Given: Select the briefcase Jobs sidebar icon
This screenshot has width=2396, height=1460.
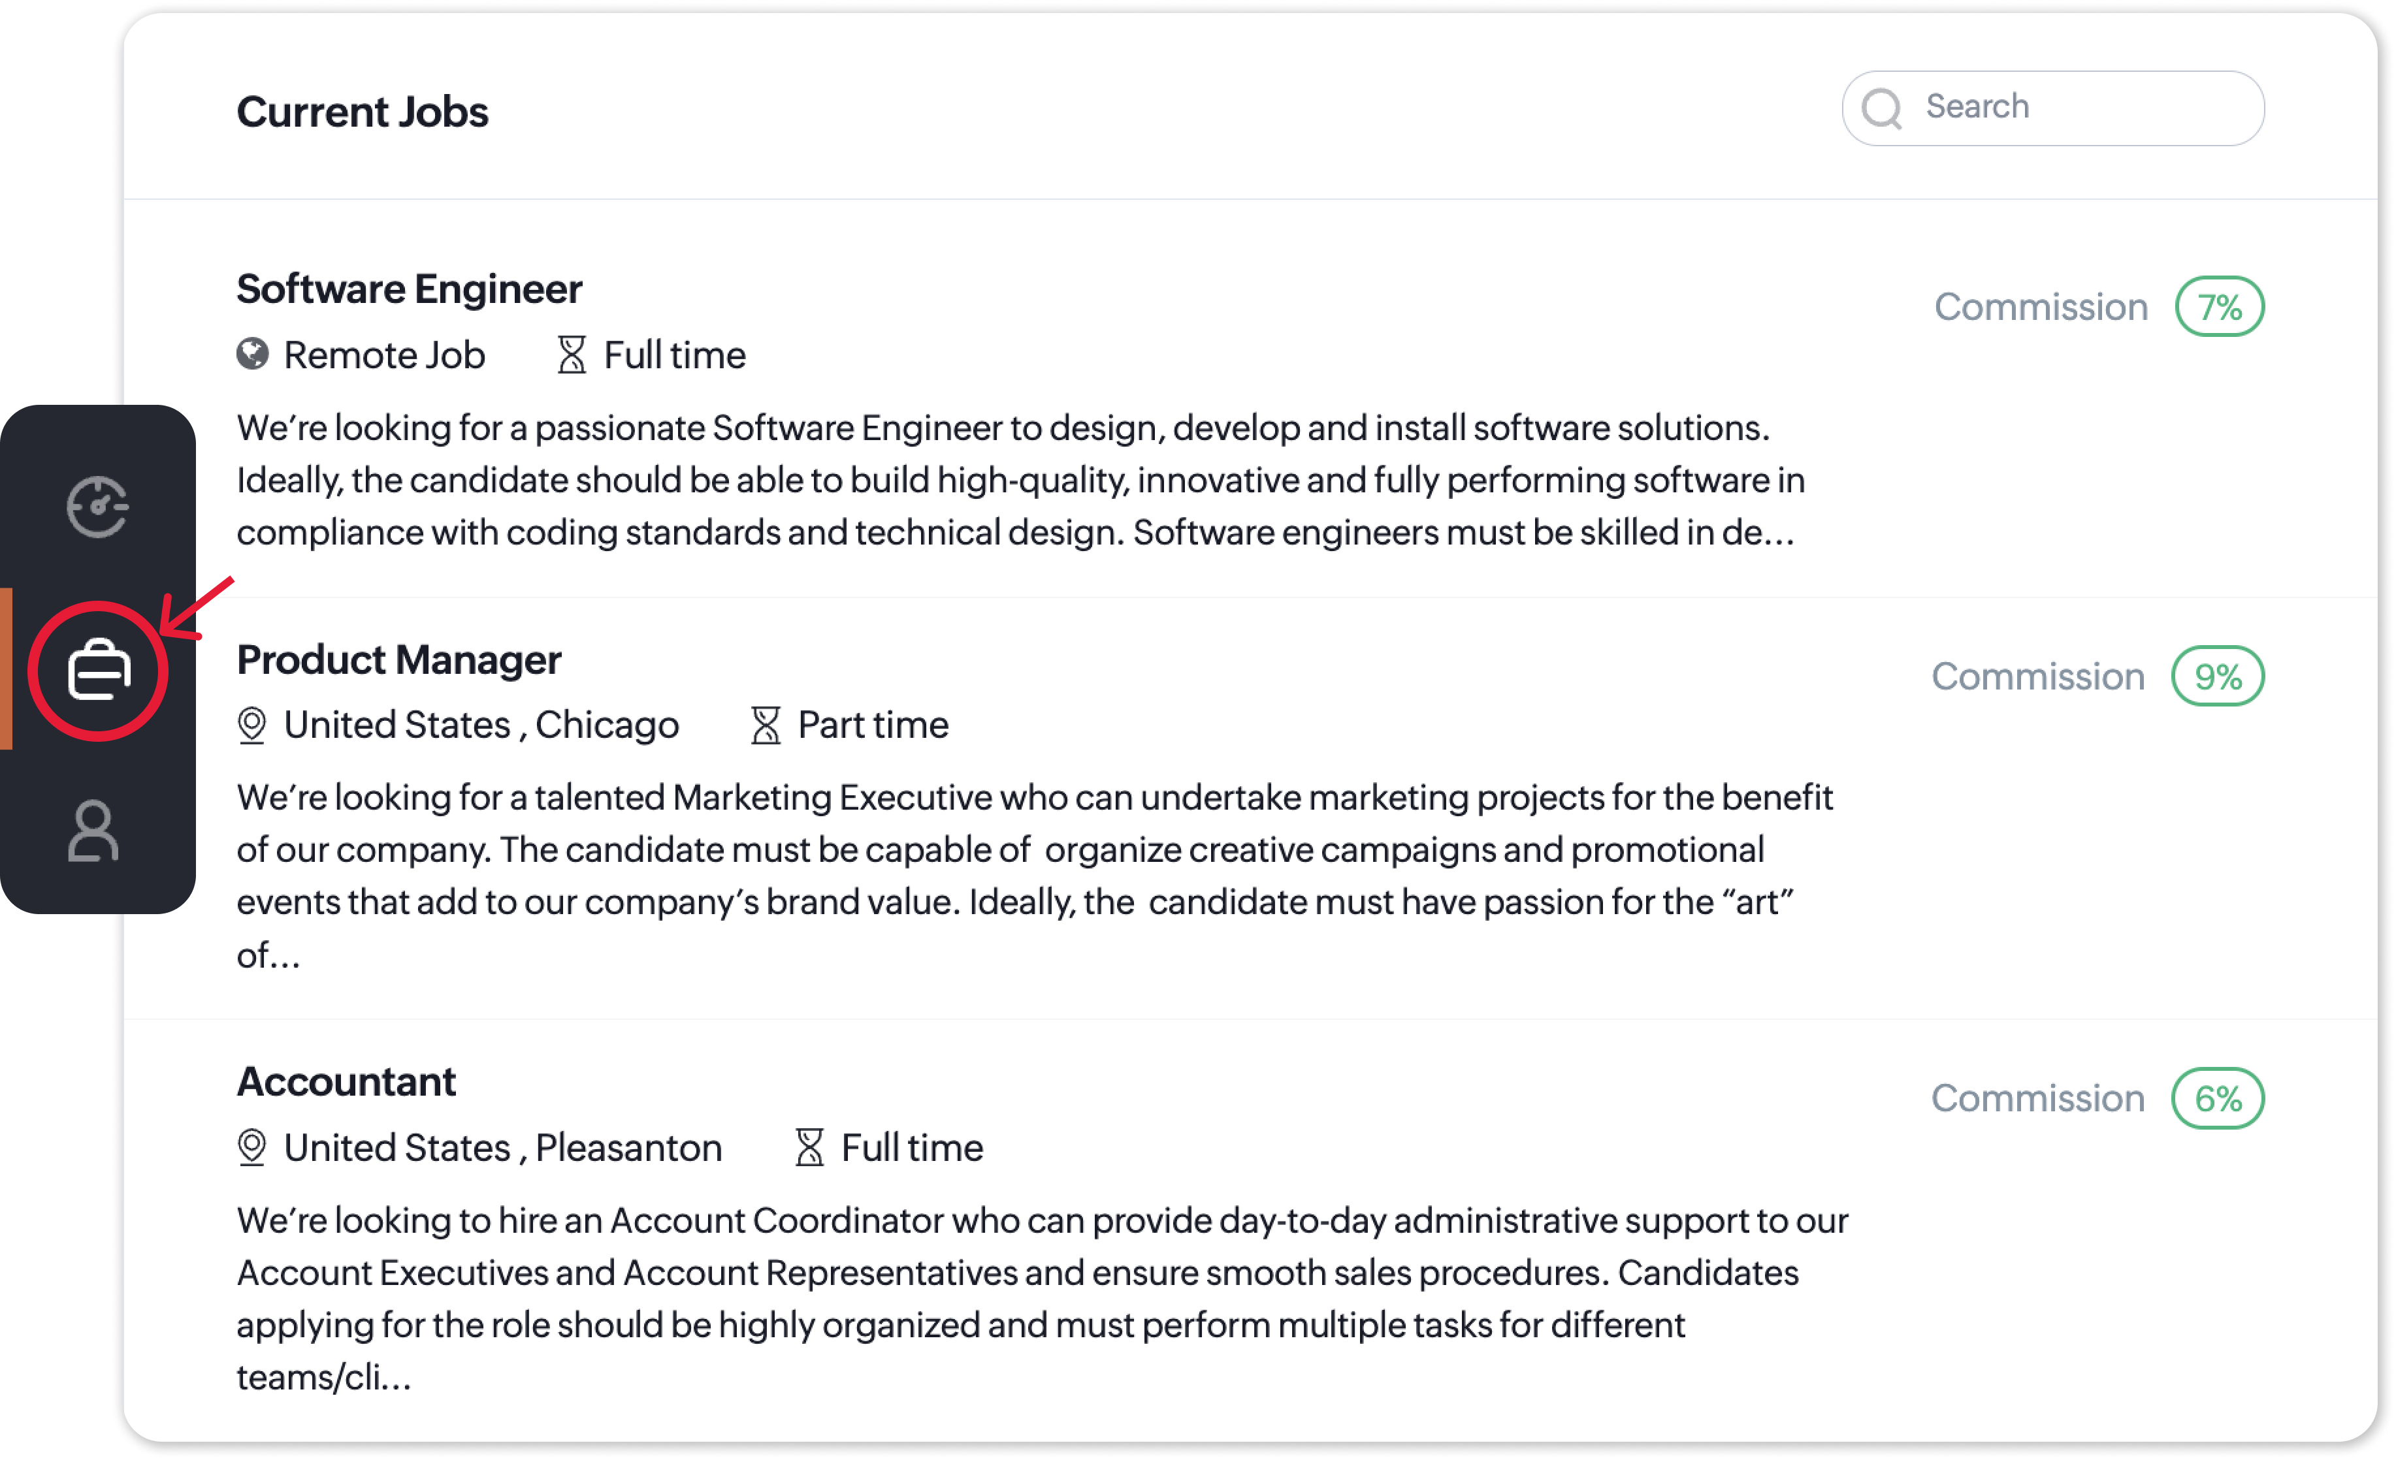Looking at the screenshot, I should [x=98, y=671].
